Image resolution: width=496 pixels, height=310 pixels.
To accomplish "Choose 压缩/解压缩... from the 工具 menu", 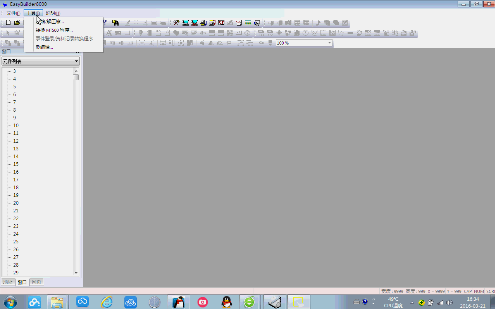I will 64,22.
